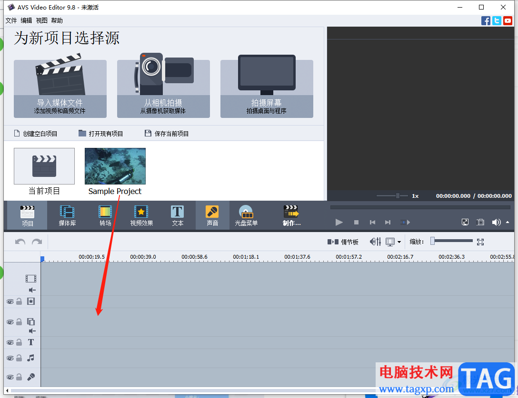Click the 制作... produce button
Screen dimensions: 518x398
pyautogui.click(x=291, y=215)
